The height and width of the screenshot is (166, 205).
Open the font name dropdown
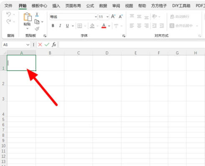[x=96, y=17]
